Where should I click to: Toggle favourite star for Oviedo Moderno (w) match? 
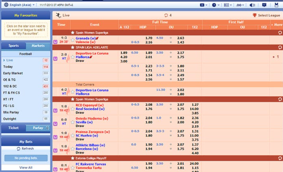[x=73, y=122]
